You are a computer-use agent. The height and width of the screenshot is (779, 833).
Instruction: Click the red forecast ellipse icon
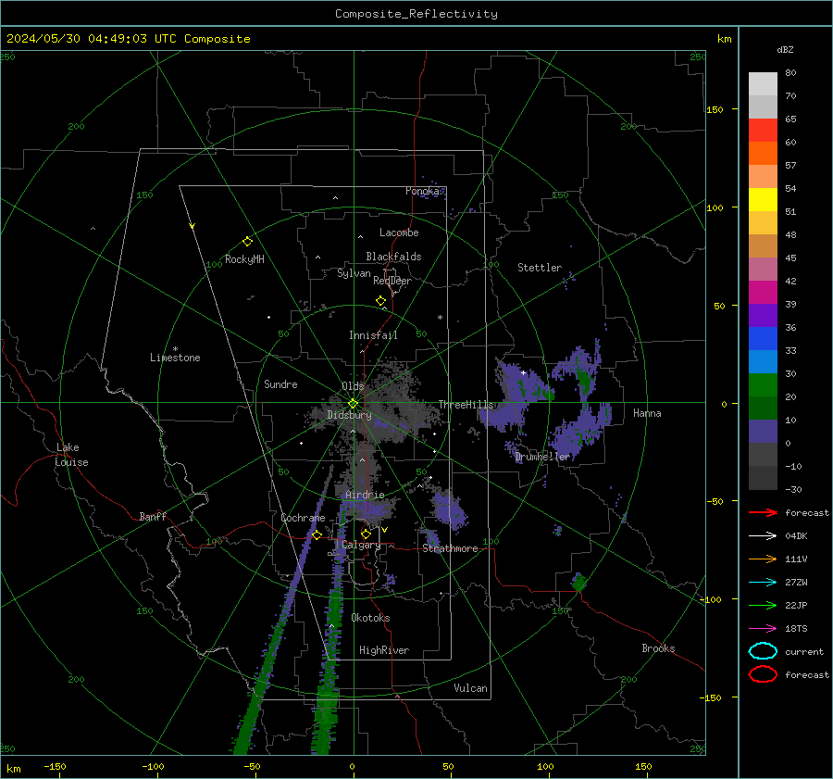click(763, 674)
